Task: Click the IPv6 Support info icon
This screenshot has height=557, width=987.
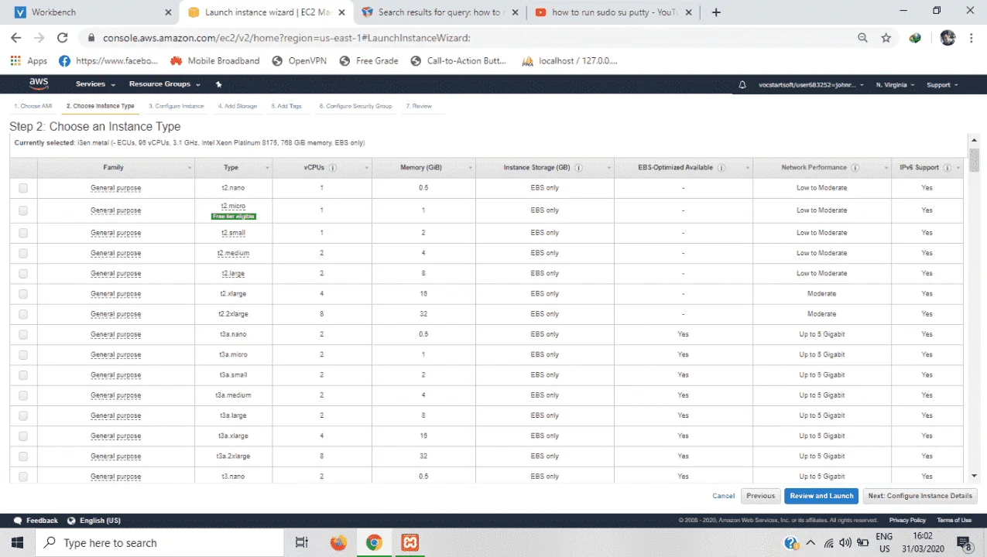Action: click(x=948, y=167)
